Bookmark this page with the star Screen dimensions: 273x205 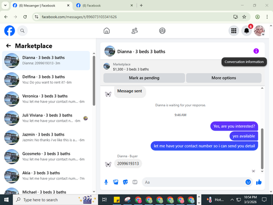[x=244, y=17]
